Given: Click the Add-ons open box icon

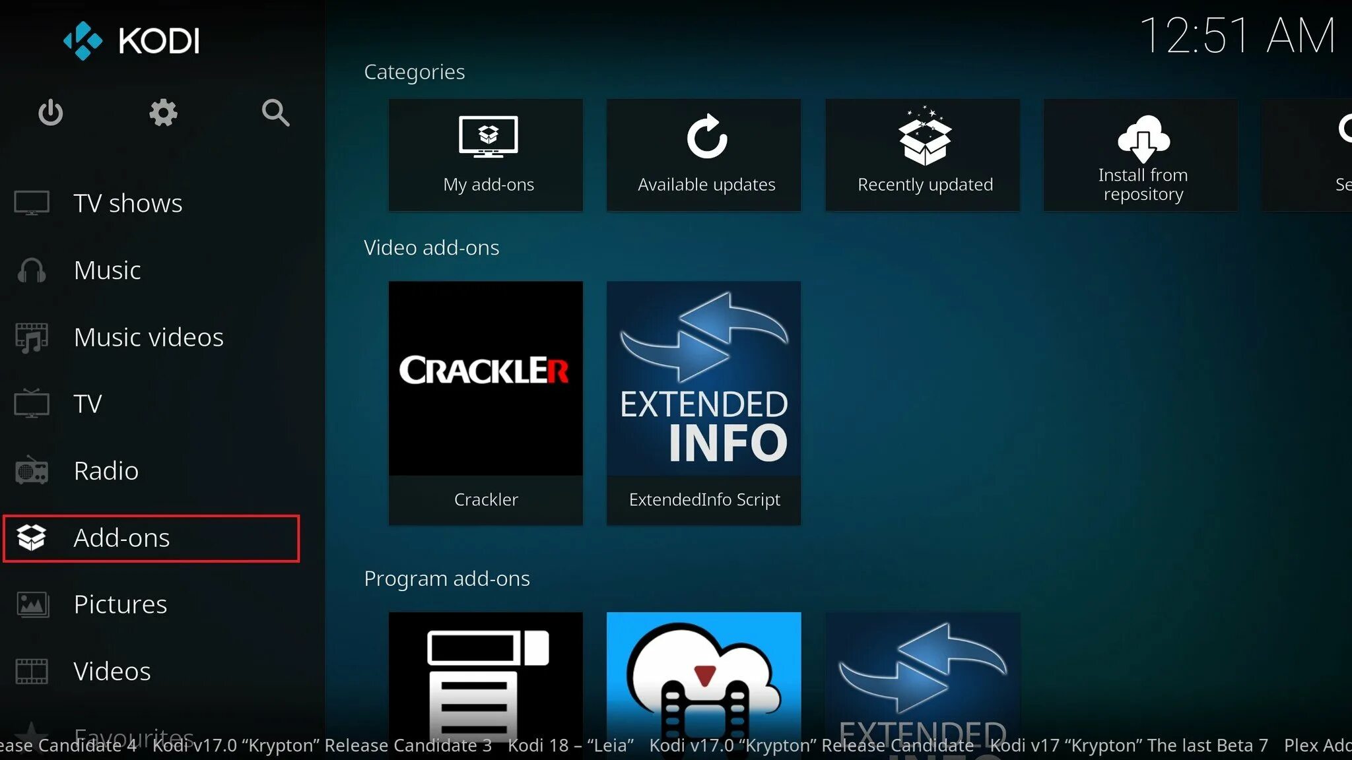Looking at the screenshot, I should (x=31, y=537).
